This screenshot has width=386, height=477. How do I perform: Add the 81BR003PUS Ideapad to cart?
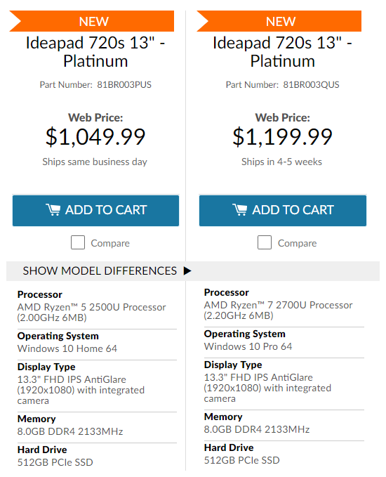click(95, 211)
